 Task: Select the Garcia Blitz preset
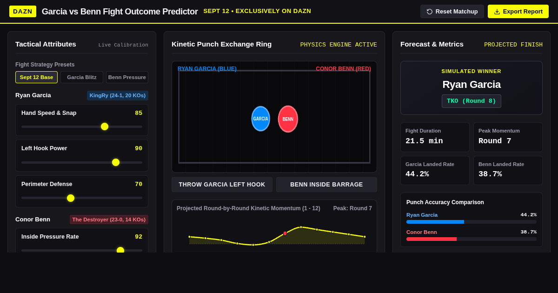pyautogui.click(x=82, y=77)
